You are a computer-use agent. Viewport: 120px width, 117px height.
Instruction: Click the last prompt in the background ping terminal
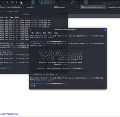5,68
